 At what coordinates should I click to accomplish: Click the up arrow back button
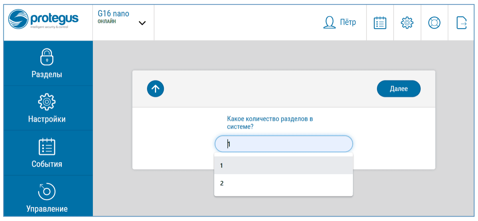[x=155, y=89]
